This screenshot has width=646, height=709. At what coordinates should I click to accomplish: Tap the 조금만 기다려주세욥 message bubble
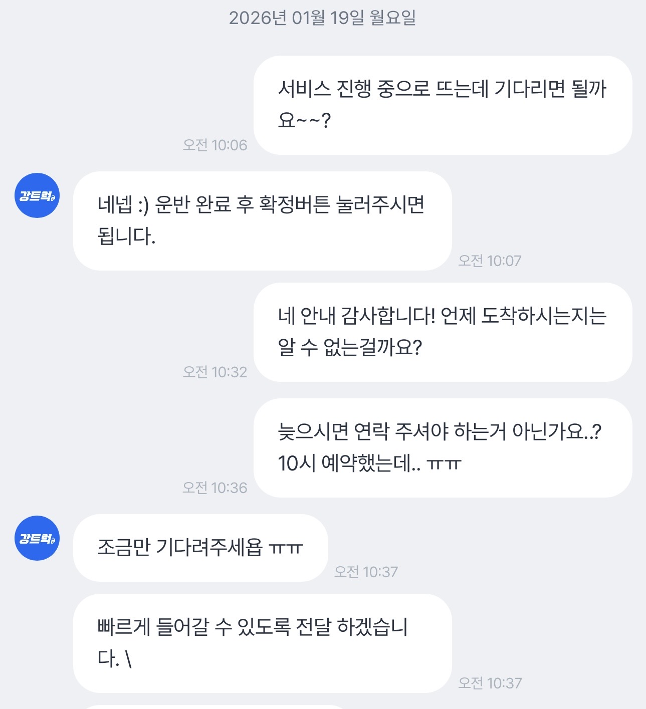(200, 548)
